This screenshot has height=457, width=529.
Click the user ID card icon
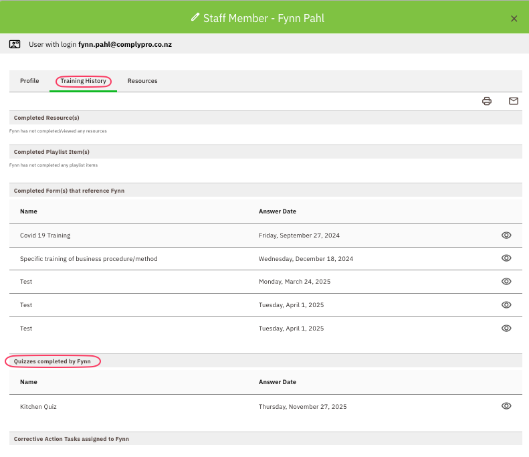(15, 44)
